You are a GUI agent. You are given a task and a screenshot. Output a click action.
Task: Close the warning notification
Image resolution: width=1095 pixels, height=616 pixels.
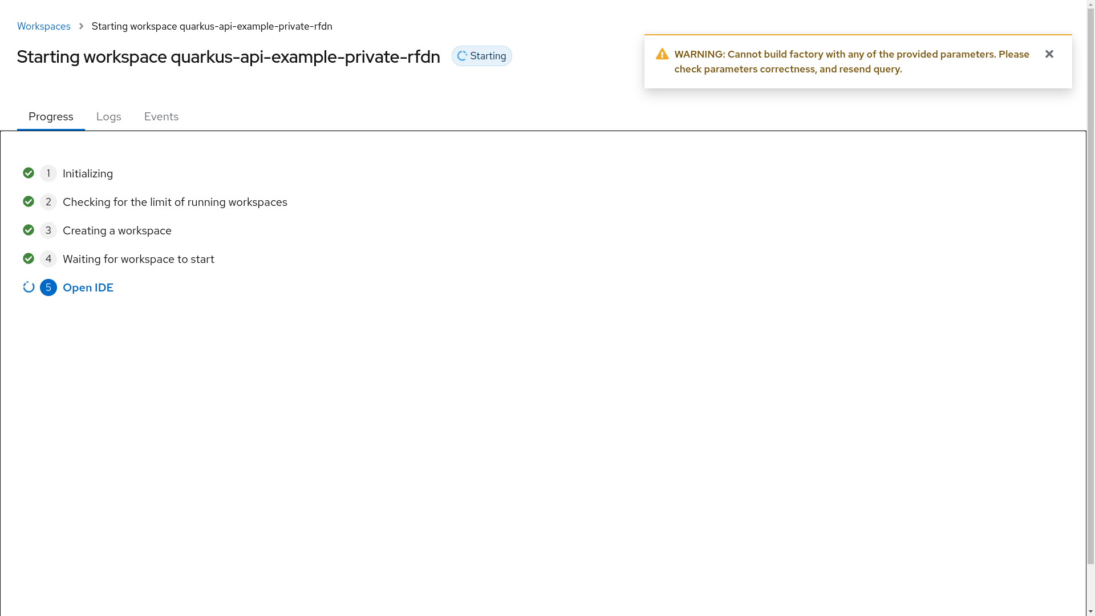click(x=1049, y=54)
